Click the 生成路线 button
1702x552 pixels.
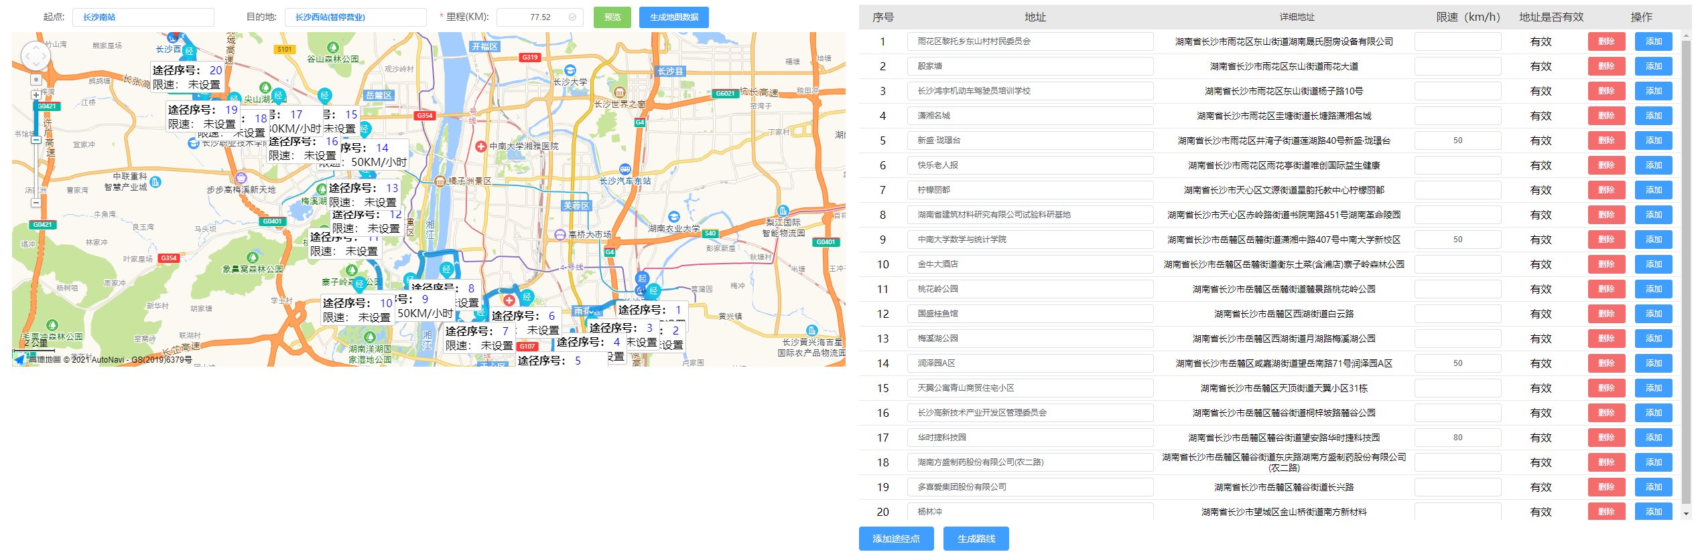[x=976, y=539]
